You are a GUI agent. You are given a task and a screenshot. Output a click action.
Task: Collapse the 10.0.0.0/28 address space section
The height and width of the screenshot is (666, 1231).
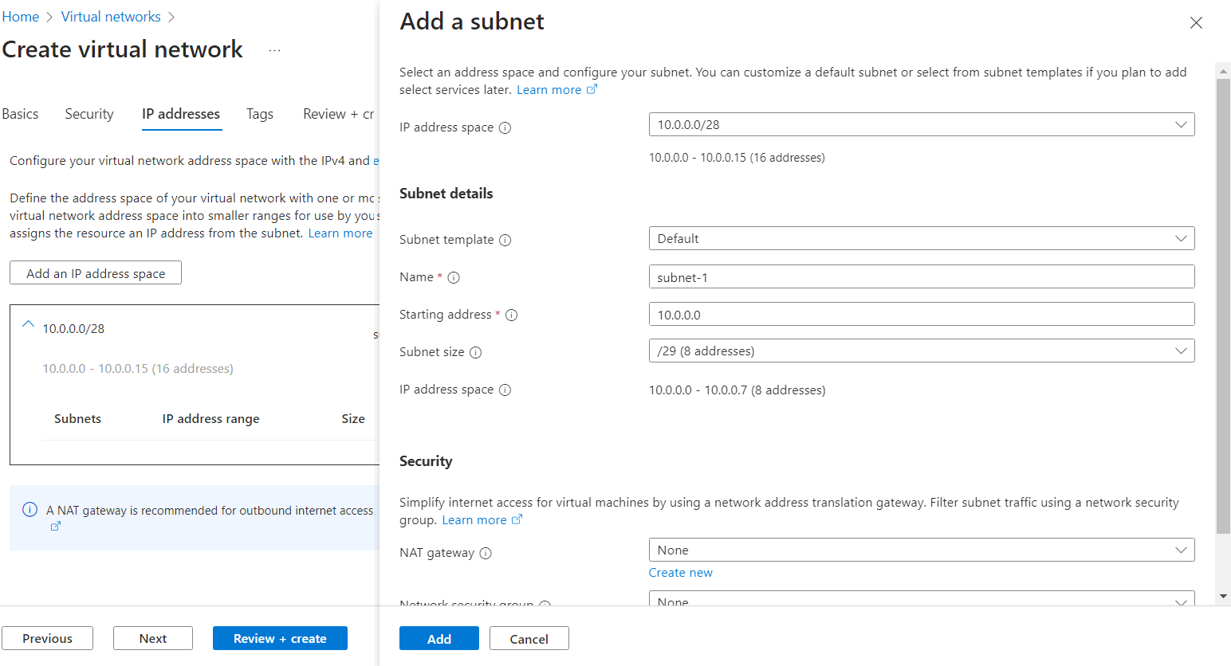(28, 324)
